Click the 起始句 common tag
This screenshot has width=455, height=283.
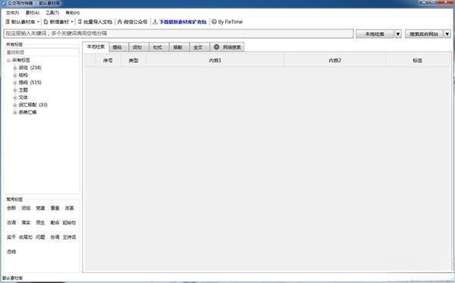69,222
